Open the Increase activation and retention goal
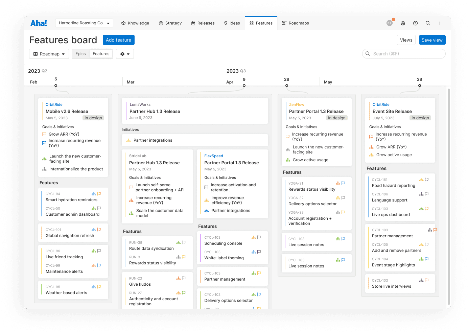 point(233,188)
